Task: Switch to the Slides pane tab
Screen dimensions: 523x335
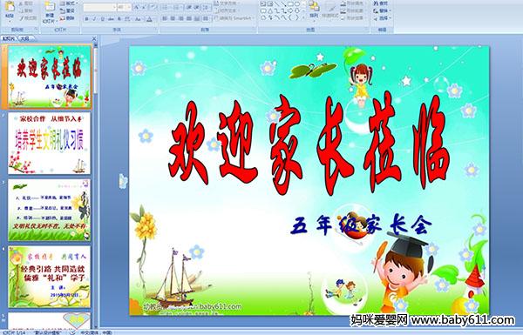Action: tap(9, 38)
